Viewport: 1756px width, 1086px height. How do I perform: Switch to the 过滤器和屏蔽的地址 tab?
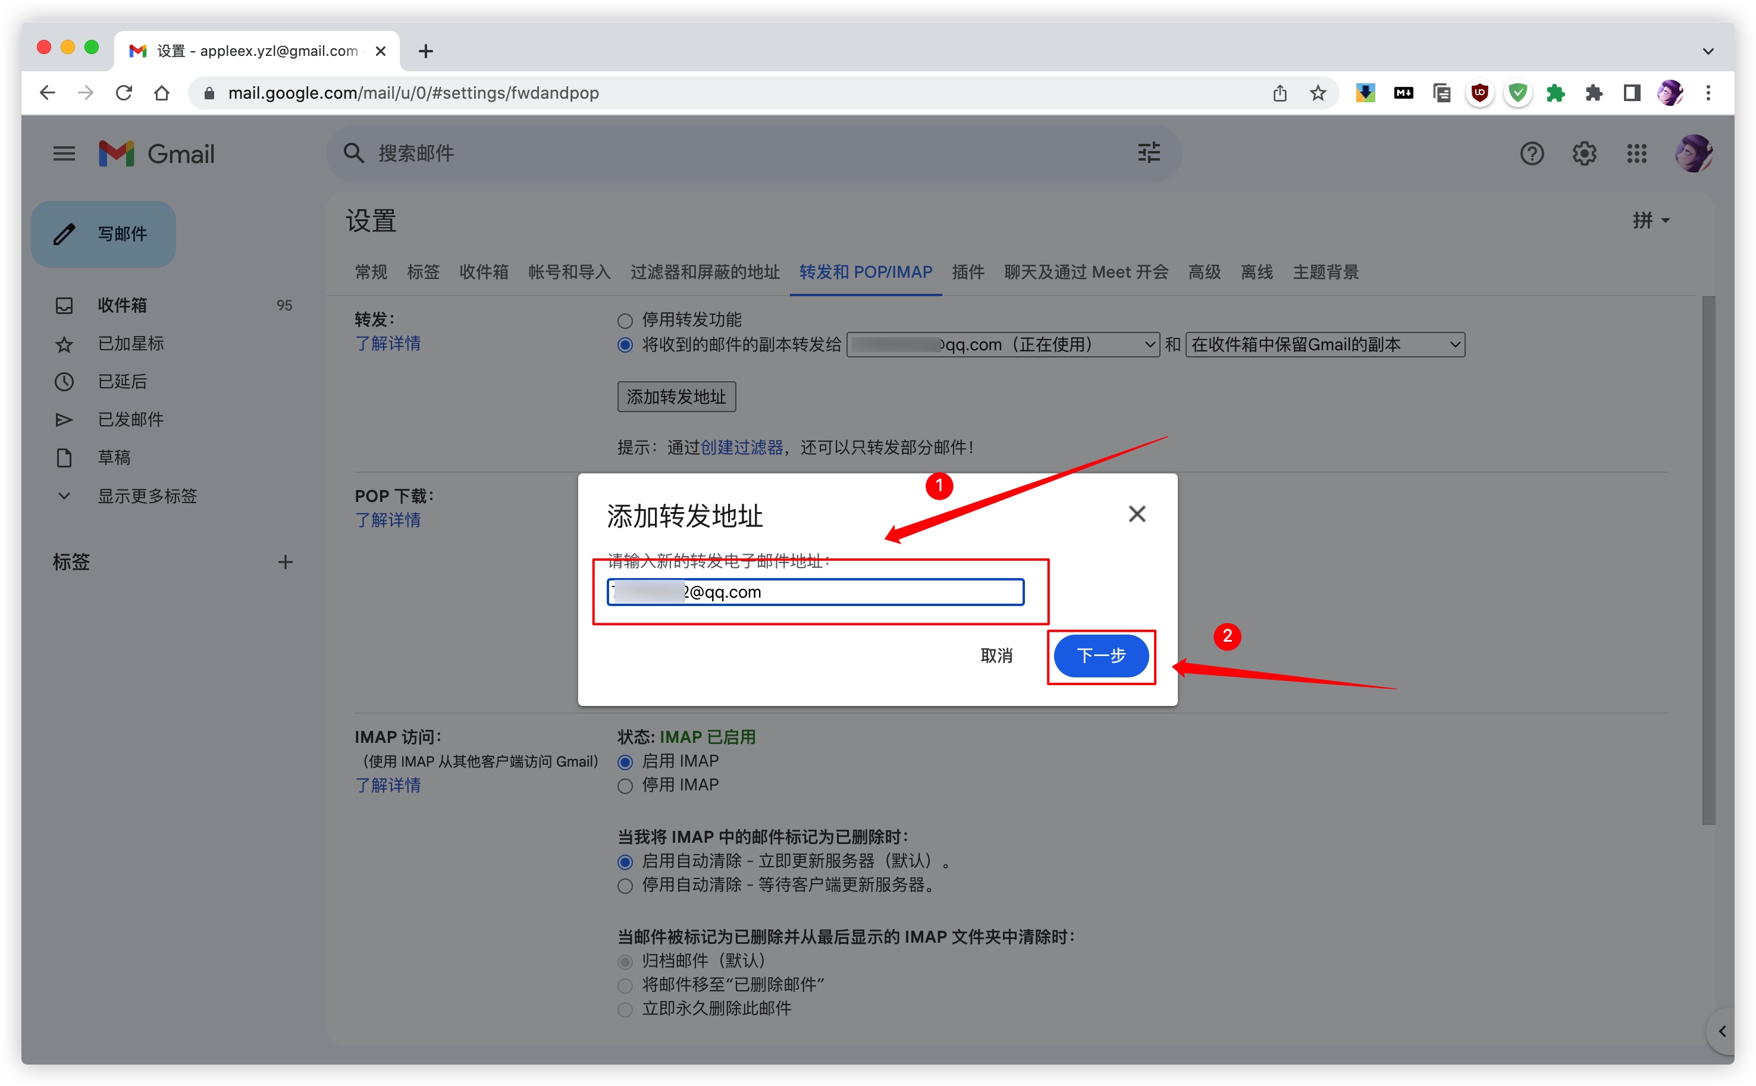coord(704,272)
